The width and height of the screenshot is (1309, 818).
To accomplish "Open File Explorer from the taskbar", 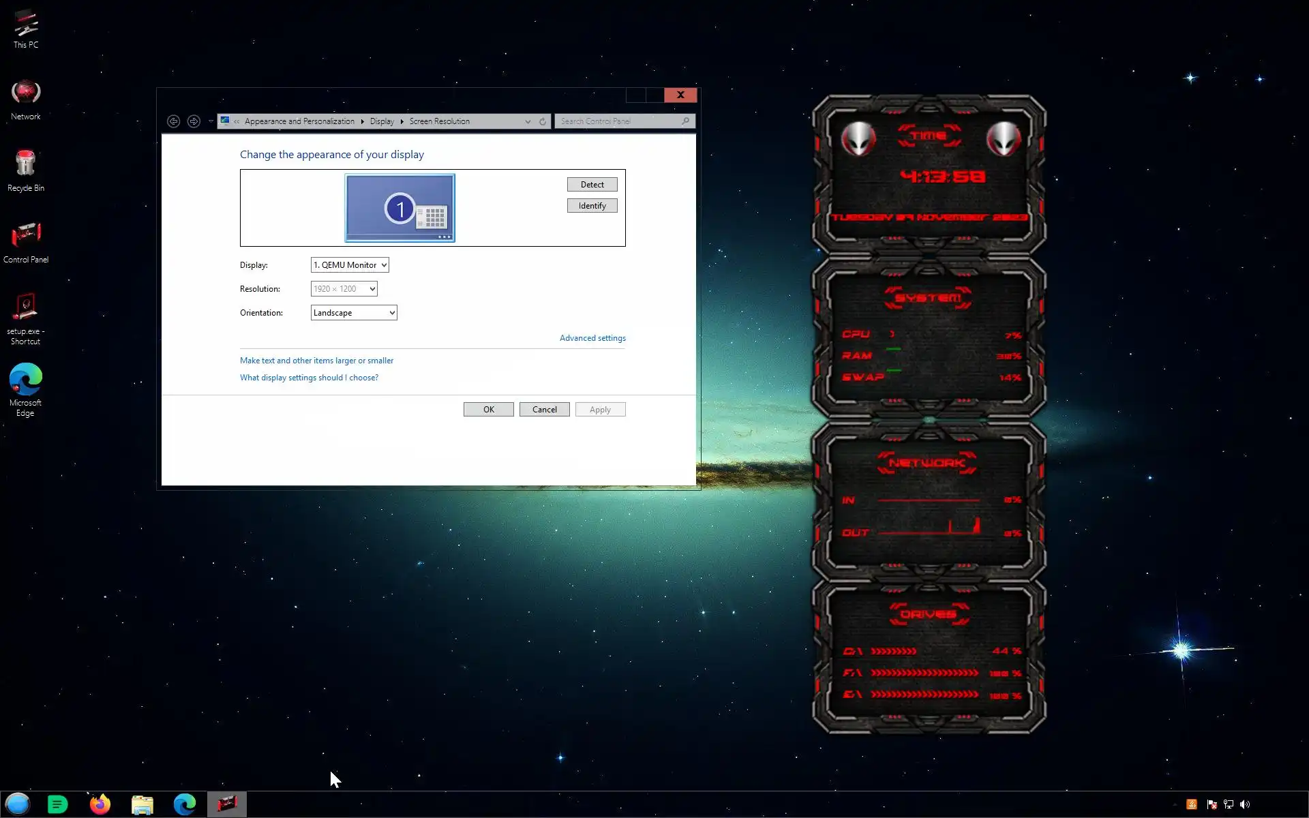I will 142,804.
